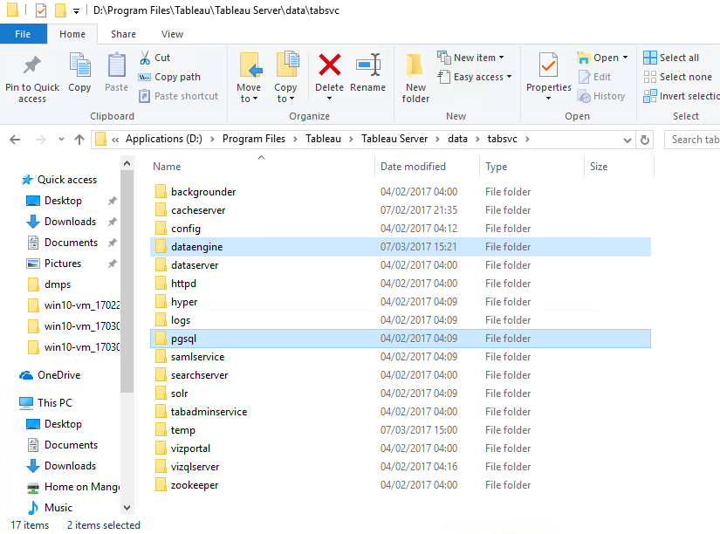
Task: Click the Back navigation arrow
Action: tap(15, 139)
